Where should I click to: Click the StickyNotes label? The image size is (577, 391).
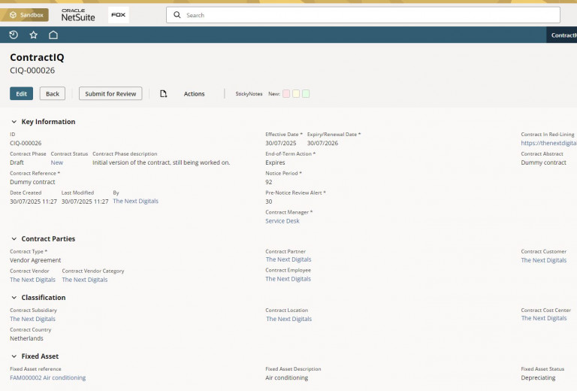[249, 94]
